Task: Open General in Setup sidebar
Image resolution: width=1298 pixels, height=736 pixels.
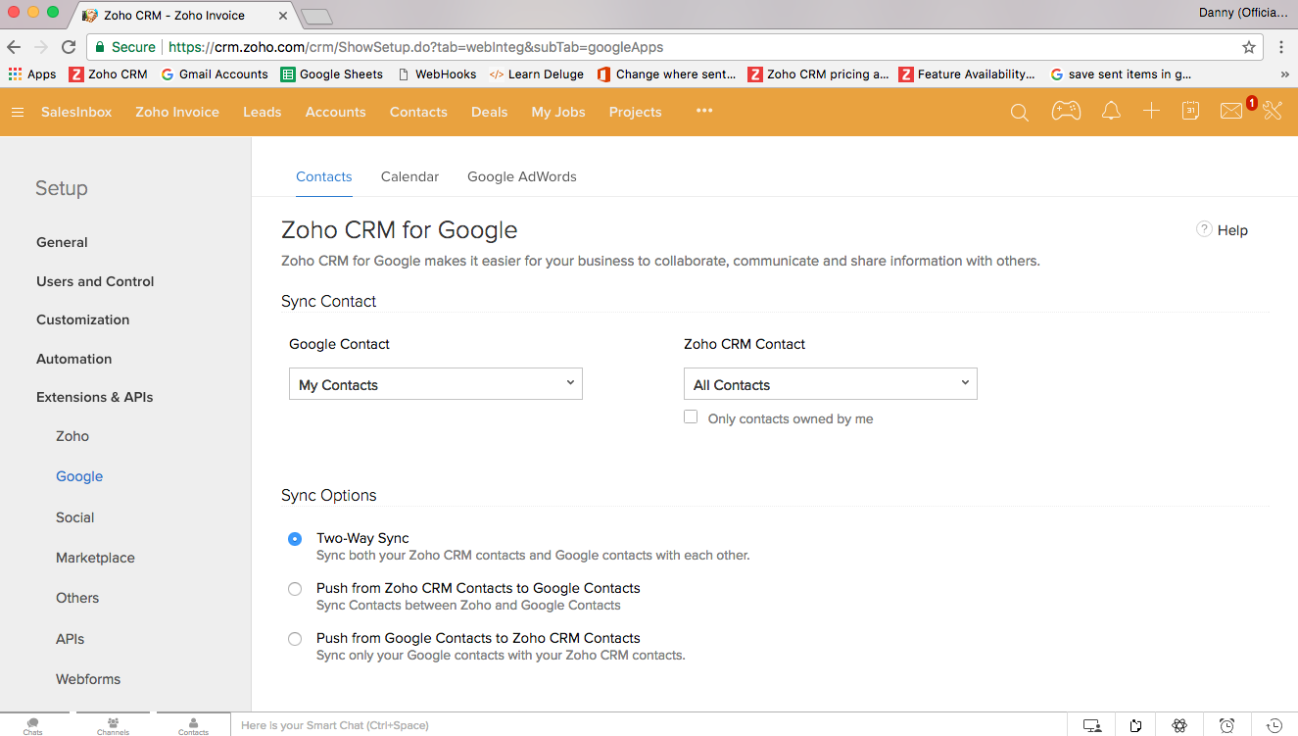Action: coord(62,243)
